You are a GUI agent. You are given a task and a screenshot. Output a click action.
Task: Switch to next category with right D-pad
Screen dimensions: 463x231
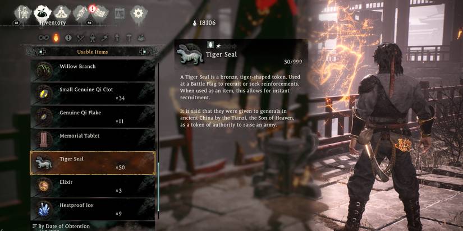(x=144, y=52)
